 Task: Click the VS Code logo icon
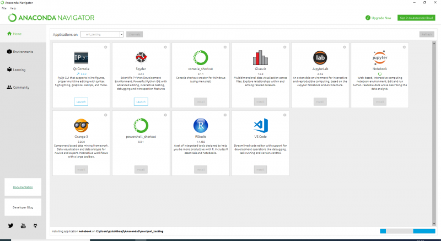pyautogui.click(x=260, y=125)
